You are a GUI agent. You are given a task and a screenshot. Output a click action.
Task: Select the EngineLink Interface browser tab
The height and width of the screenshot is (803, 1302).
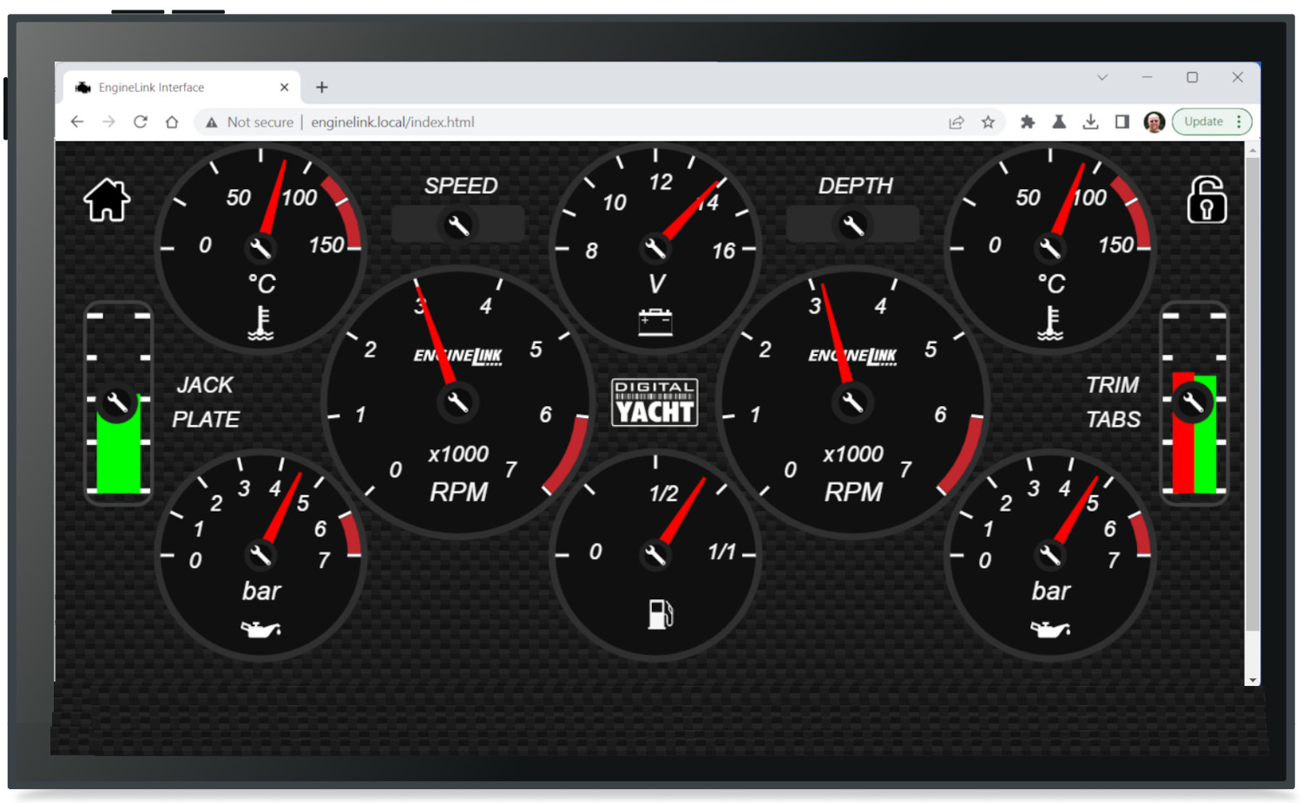coord(174,88)
